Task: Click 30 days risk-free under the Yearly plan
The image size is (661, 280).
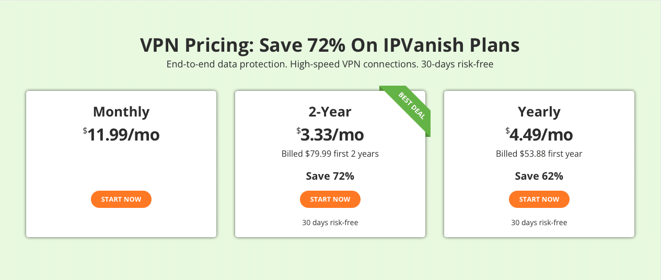Action: pos(539,223)
